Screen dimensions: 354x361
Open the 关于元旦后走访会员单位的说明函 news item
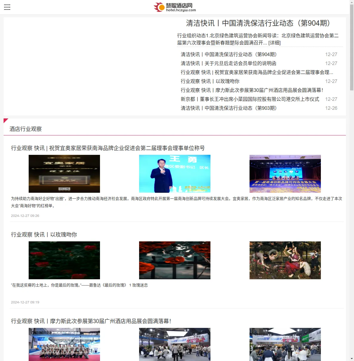tap(228, 63)
